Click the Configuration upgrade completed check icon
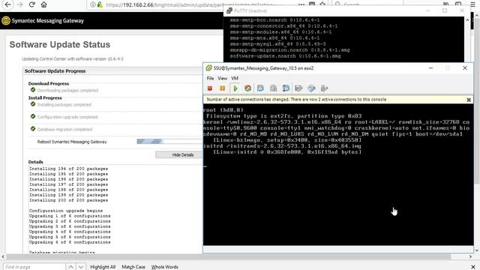Screen dimensions: 480x270 33,116
